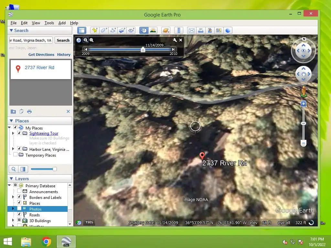Expand Borders and Labels layer
Image resolution: width=331 pixels, height=248 pixels.
click(13, 197)
